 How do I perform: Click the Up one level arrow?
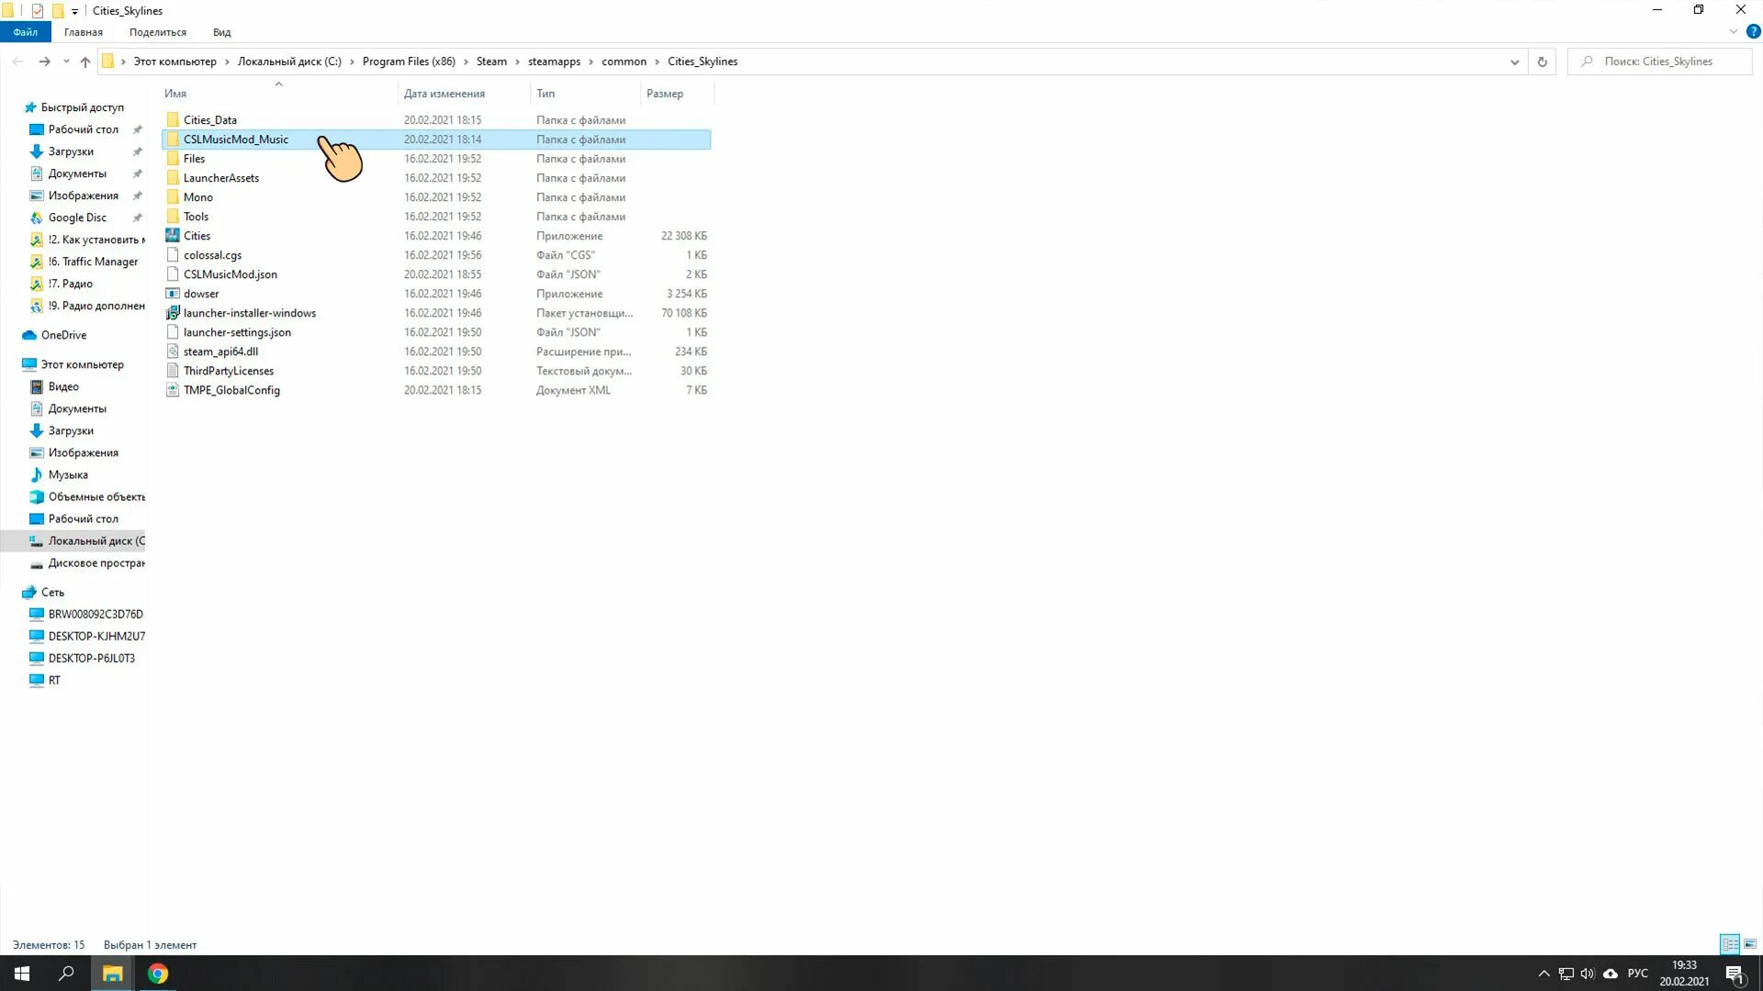(x=85, y=61)
